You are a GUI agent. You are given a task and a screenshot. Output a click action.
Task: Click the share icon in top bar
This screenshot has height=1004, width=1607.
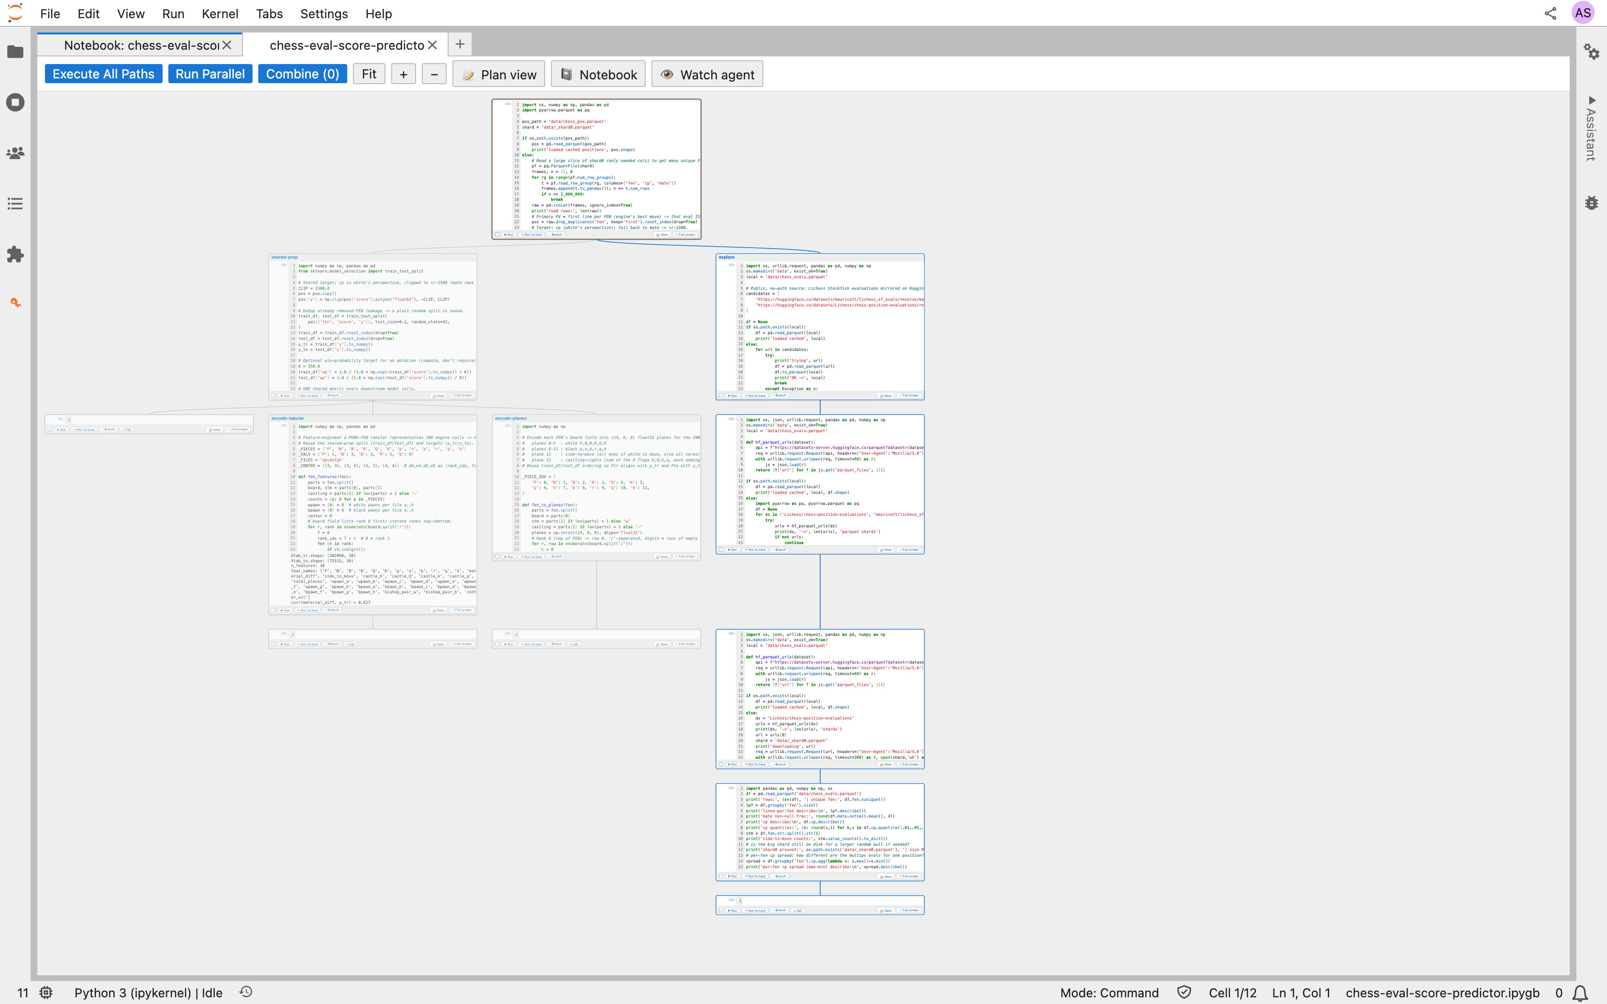point(1551,13)
